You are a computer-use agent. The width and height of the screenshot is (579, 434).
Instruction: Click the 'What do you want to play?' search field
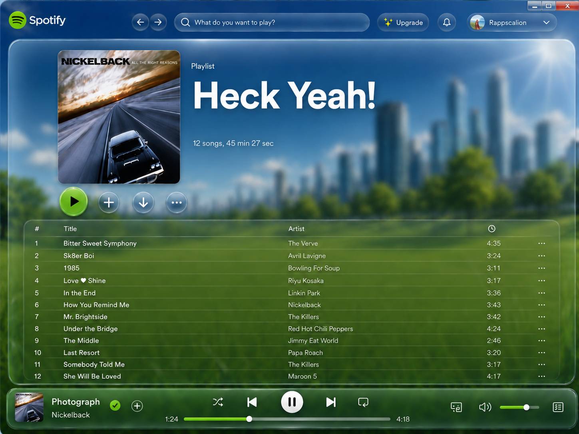272,22
